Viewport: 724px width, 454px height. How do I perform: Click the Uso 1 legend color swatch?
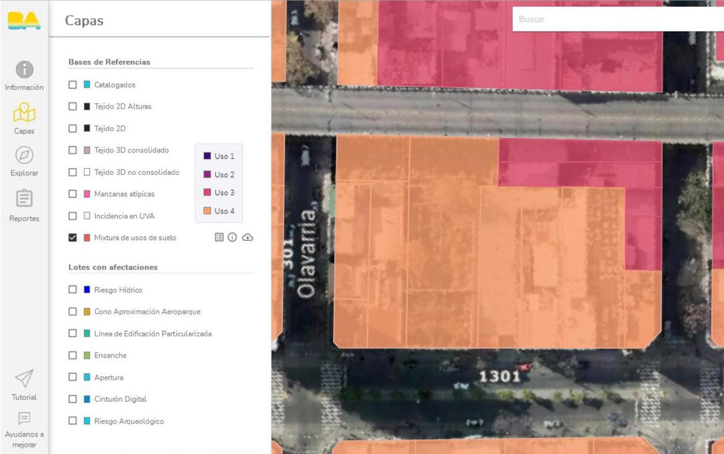coord(207,156)
